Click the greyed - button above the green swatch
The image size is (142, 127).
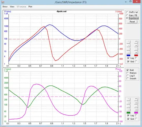(128, 106)
